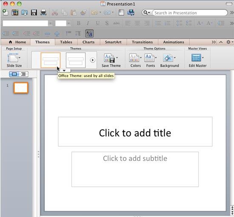Expand the themes gallery down arrow
This screenshot has width=234, height=217.
click(x=64, y=71)
